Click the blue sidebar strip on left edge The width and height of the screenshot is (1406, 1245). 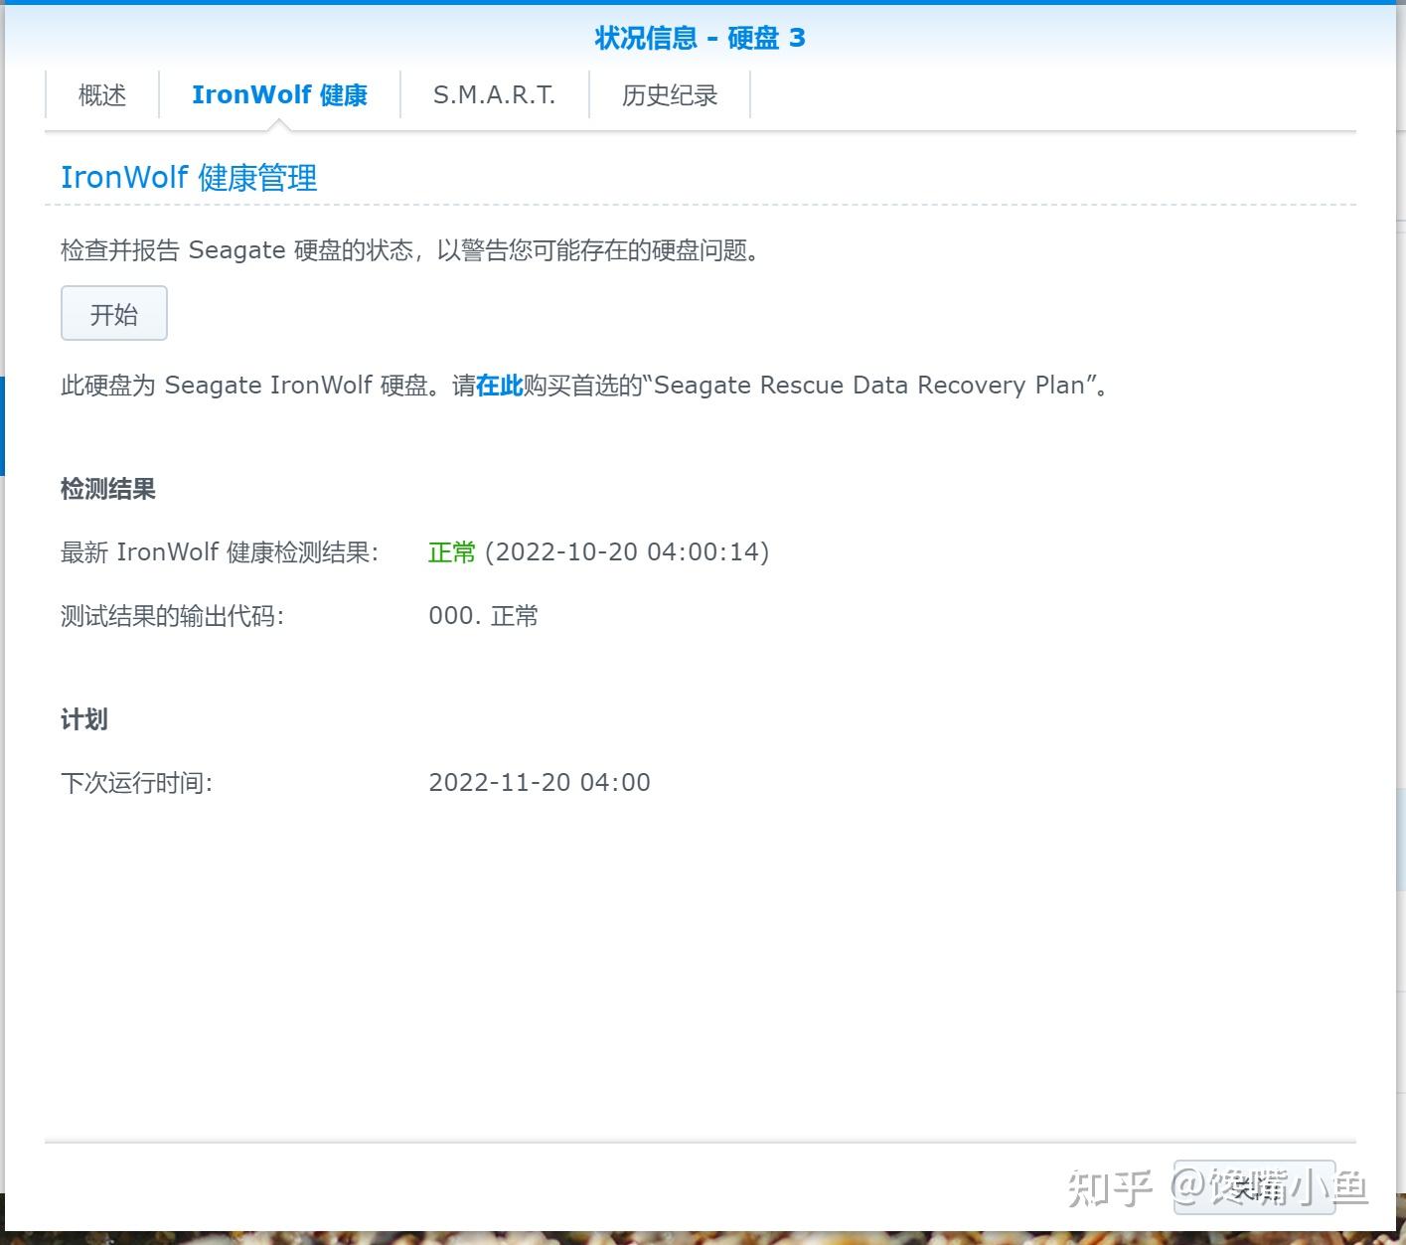click(x=4, y=427)
